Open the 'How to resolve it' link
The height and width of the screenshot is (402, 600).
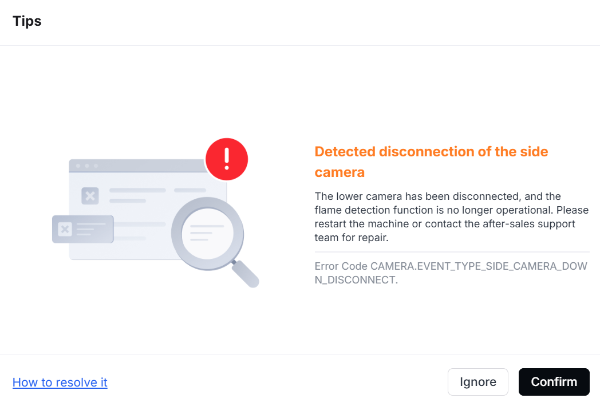(x=60, y=382)
